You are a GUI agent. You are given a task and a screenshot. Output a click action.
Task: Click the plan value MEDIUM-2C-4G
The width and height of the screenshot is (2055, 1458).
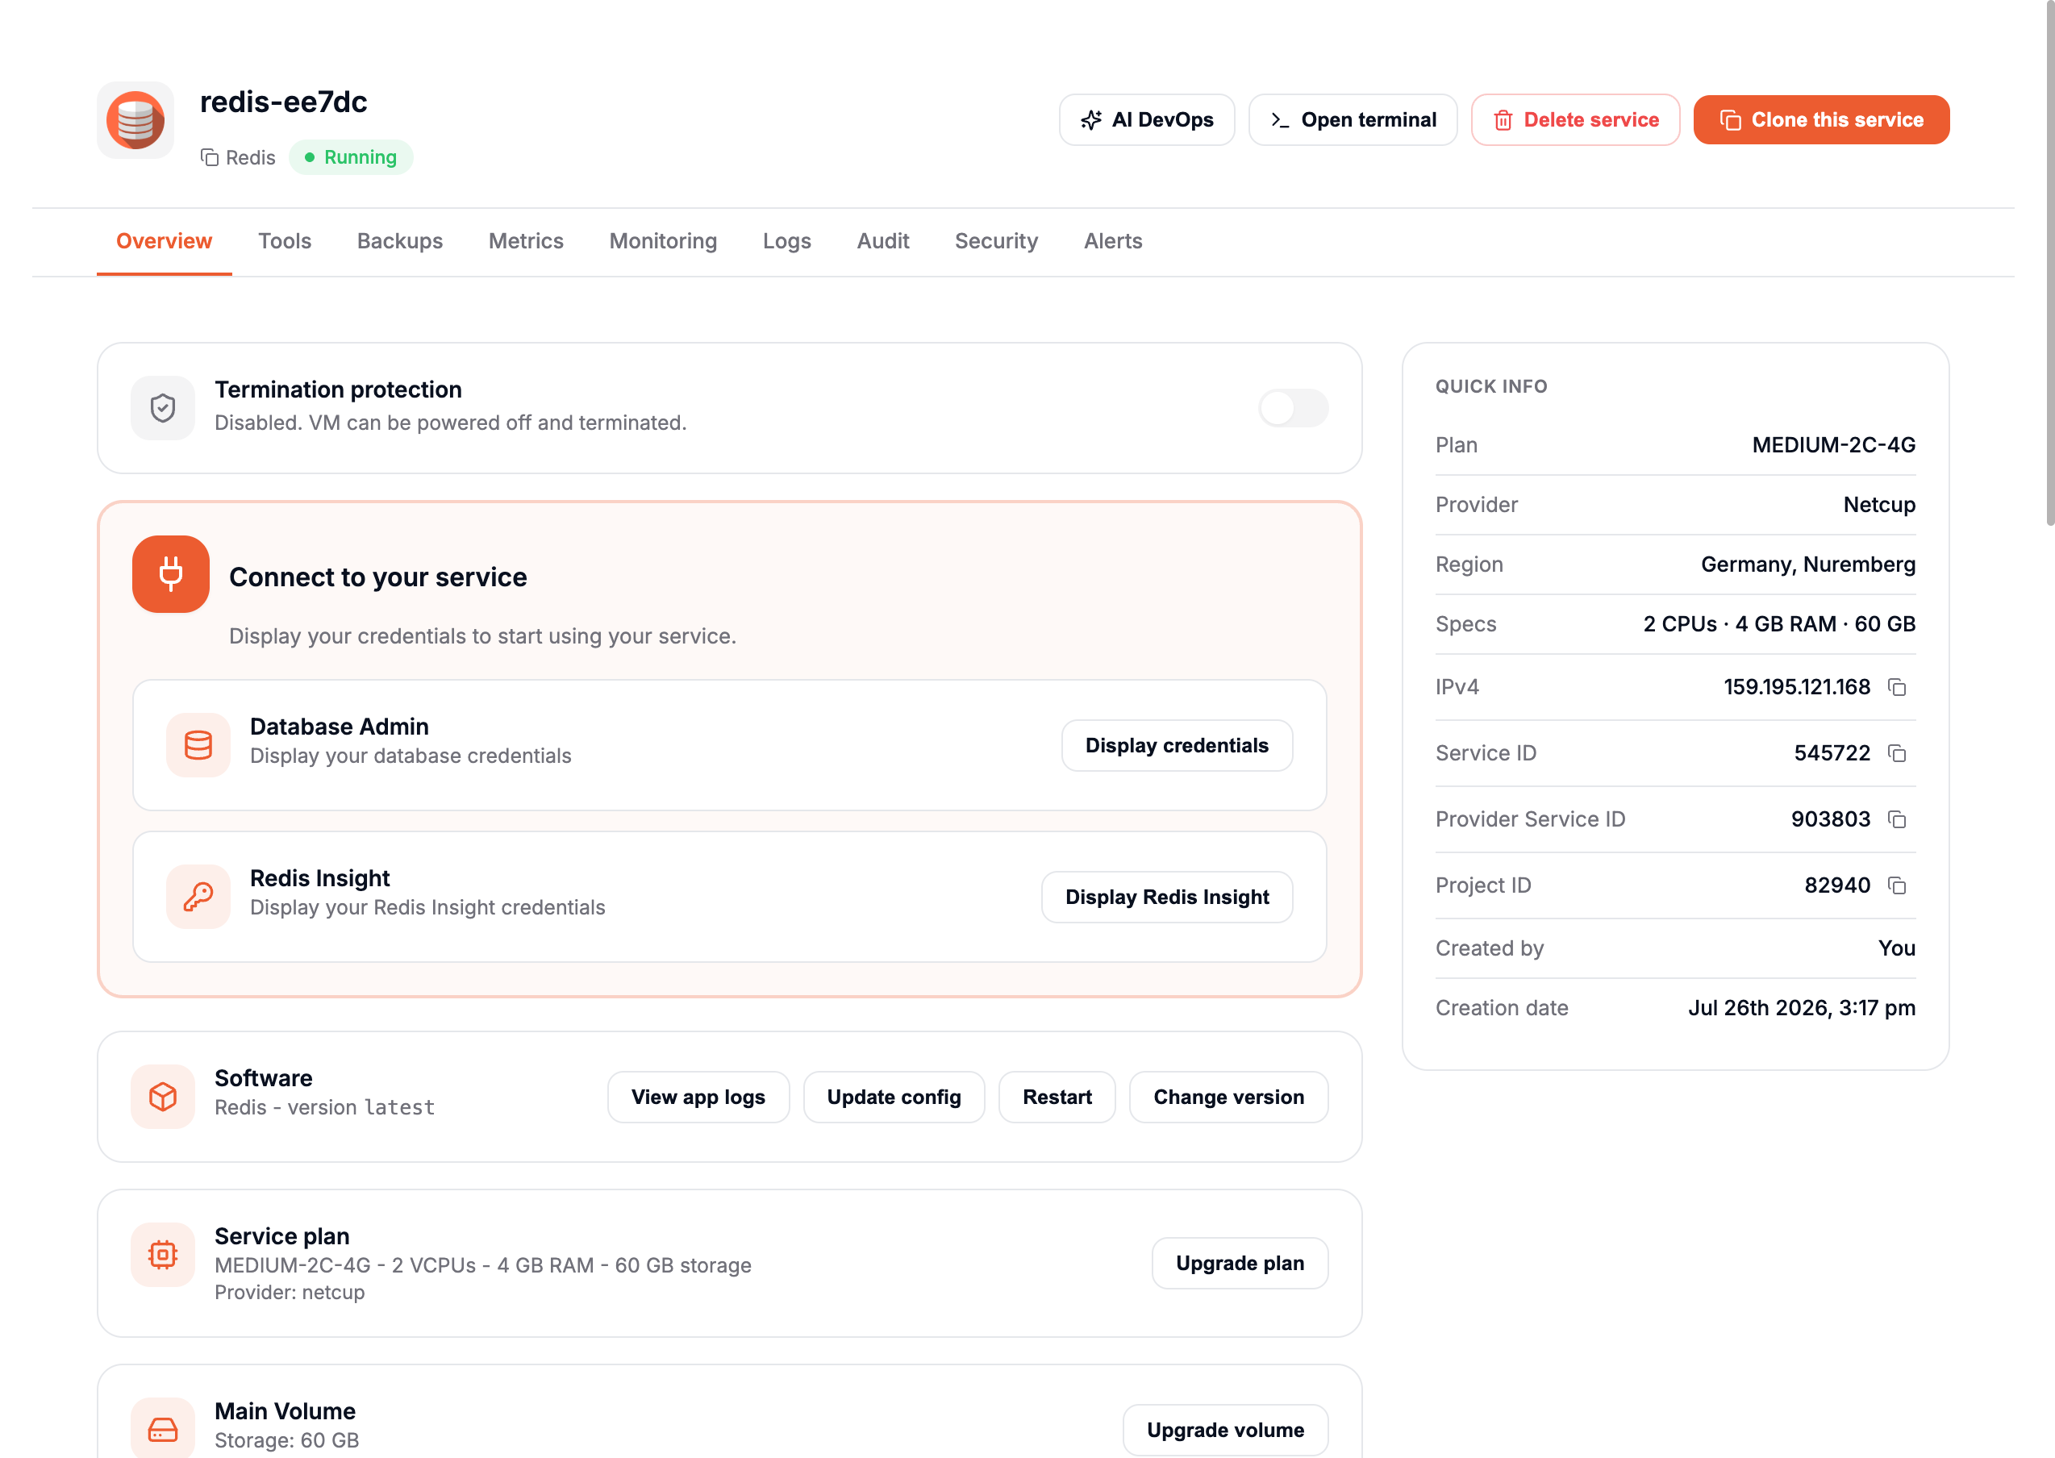point(1834,445)
